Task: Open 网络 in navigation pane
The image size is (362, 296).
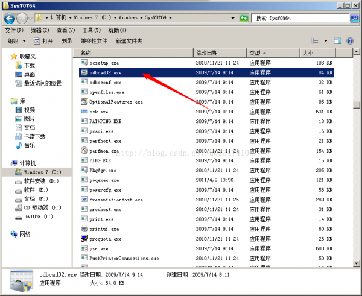Action: pos(25,234)
